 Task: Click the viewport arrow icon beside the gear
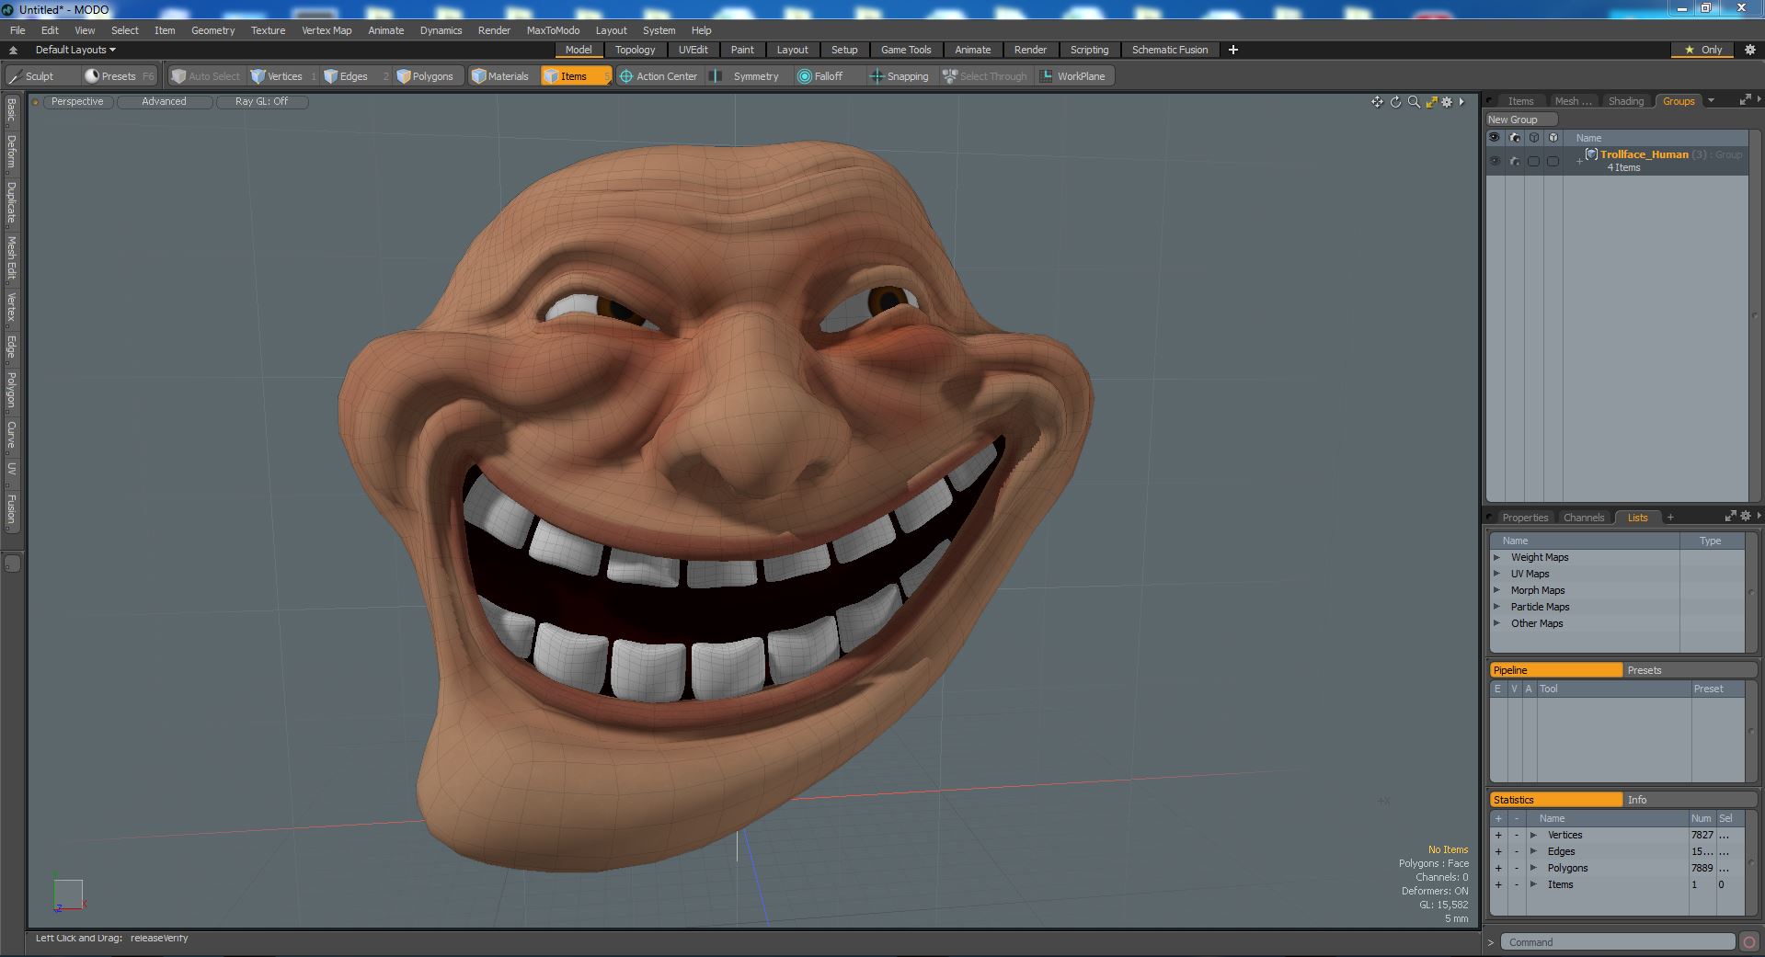1461,102
